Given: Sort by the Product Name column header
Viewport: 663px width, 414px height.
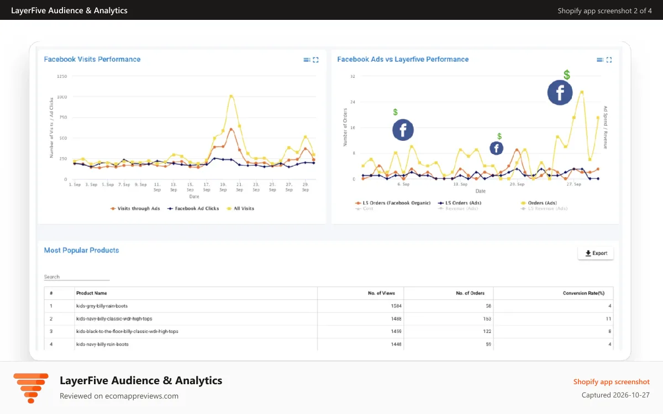Looking at the screenshot, I should pos(196,293).
